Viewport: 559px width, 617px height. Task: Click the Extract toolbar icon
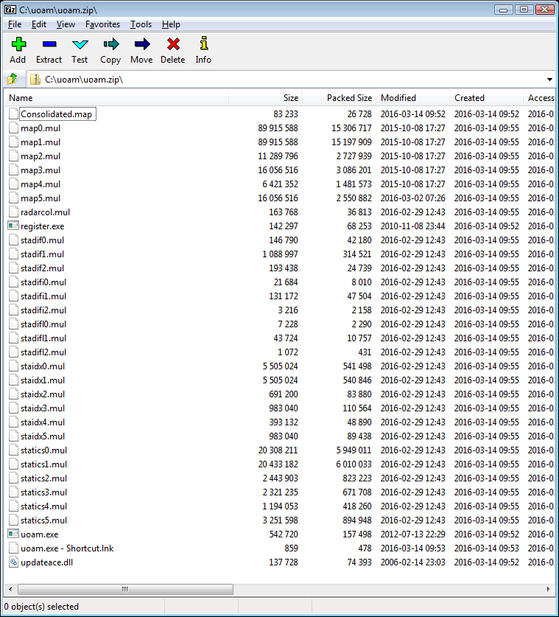tap(49, 44)
